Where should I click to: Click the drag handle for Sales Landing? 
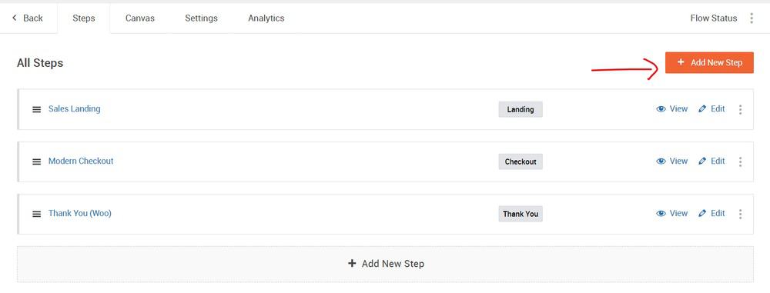36,109
